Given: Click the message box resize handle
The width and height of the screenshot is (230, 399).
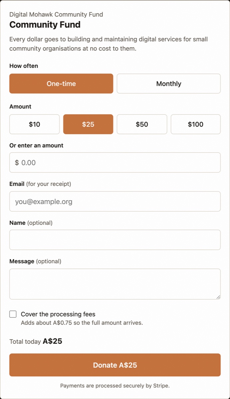Looking at the screenshot, I should tap(218, 297).
